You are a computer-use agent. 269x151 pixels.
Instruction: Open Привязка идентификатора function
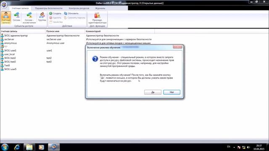(x=97, y=18)
